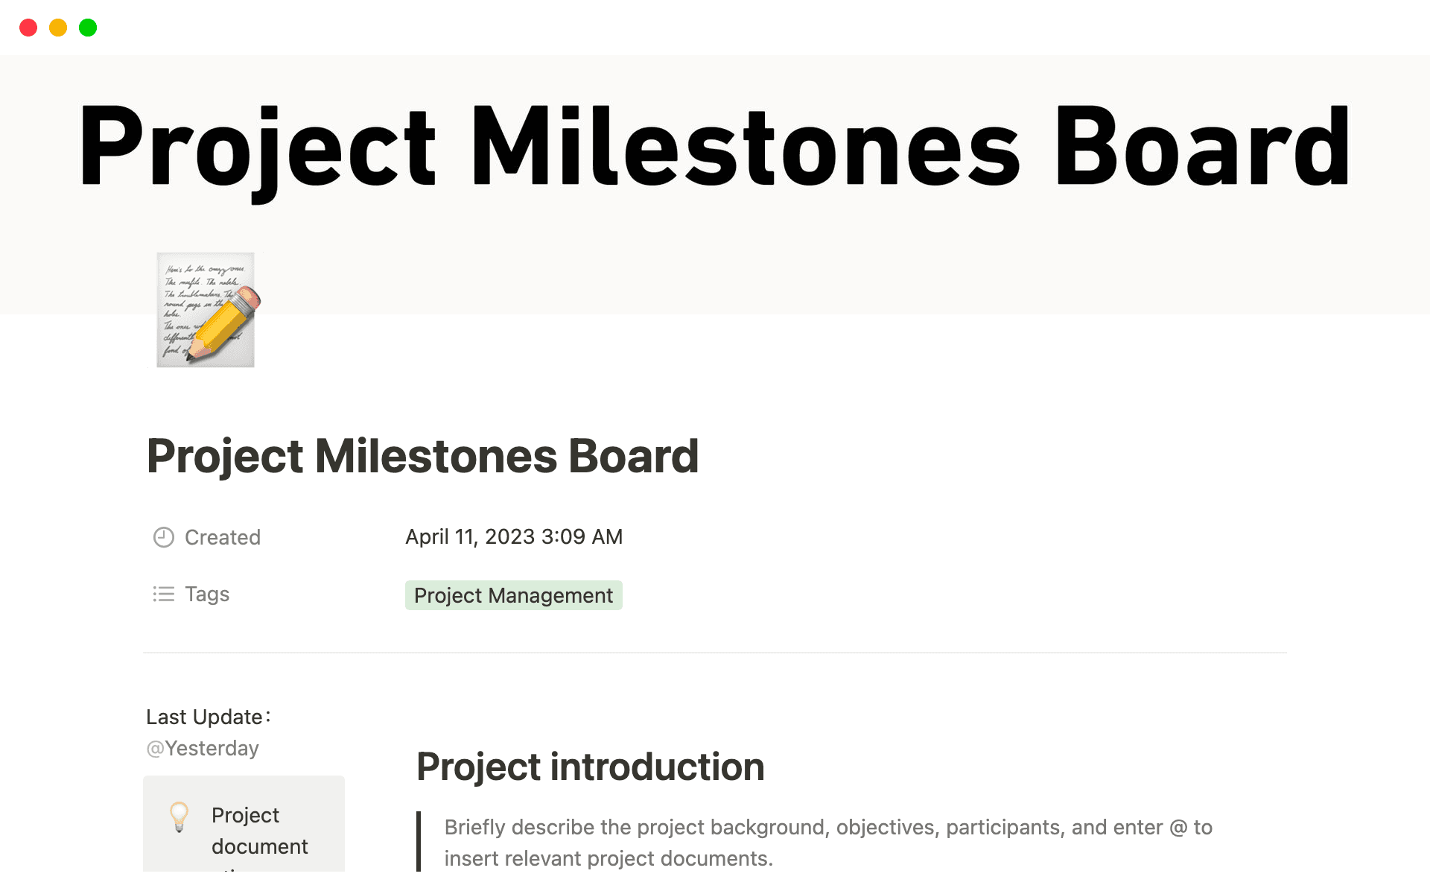Click the Last Update text block
The height and width of the screenshot is (894, 1430).
209,717
